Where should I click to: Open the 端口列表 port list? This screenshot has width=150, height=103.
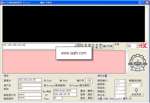(108, 46)
